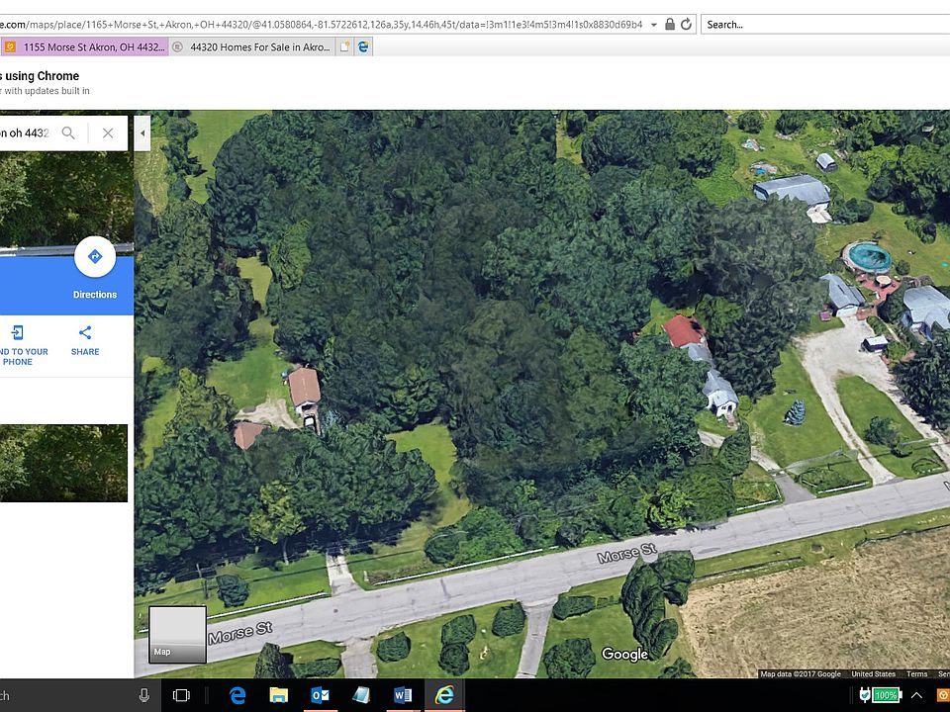Open the address bar dropdown arrow
This screenshot has height=712, width=950.
coord(654,25)
